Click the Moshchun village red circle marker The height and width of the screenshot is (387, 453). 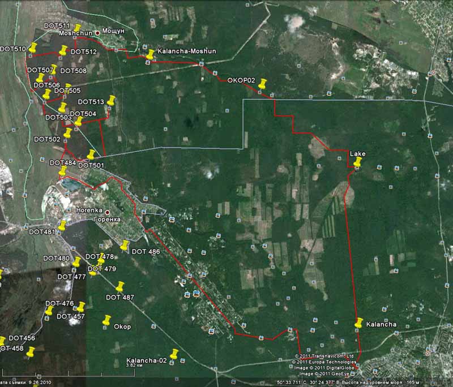97,33
